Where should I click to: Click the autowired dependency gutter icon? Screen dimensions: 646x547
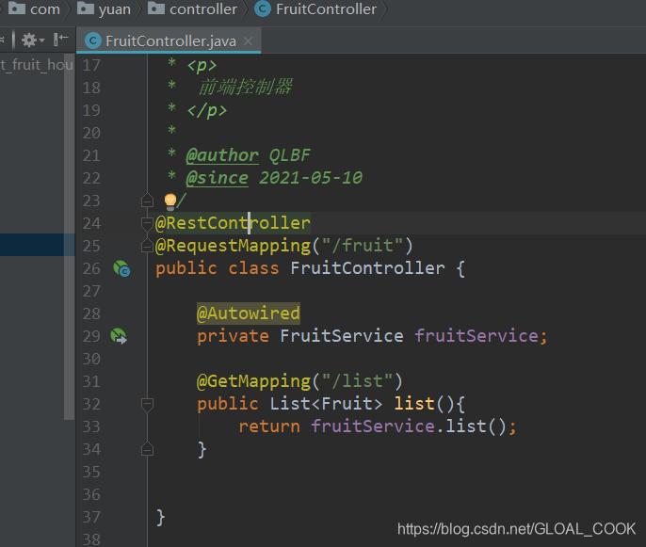[x=119, y=336]
